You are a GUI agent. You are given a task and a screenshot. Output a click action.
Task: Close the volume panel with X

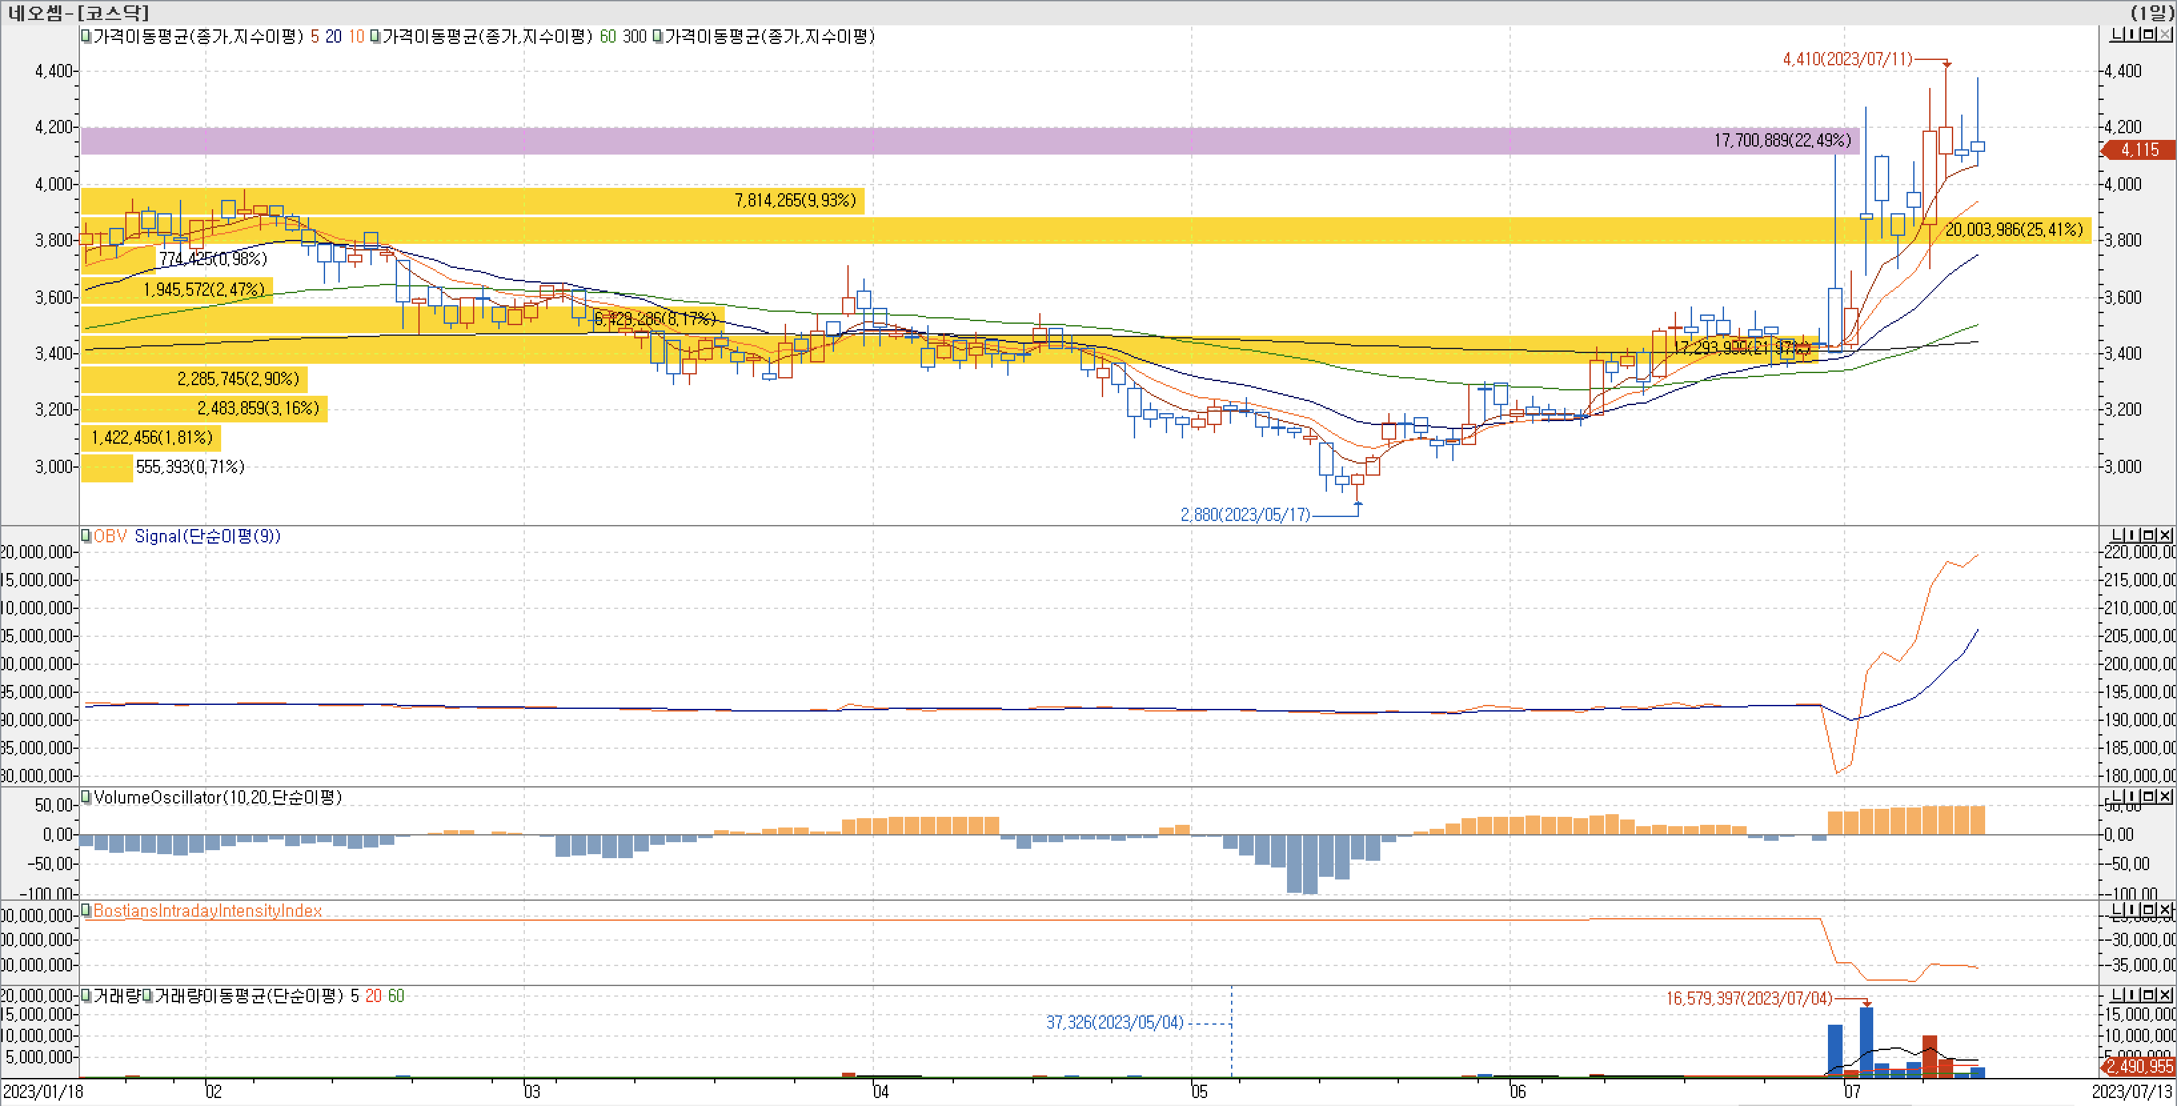click(x=2164, y=995)
